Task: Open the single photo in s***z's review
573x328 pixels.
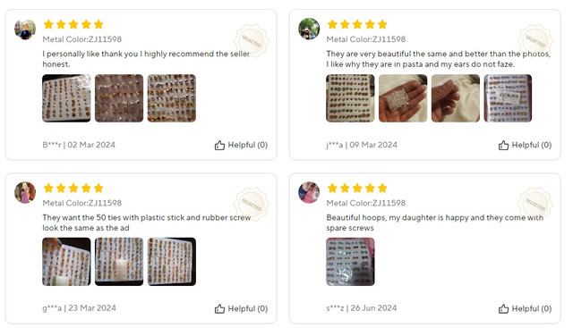Action: (x=350, y=262)
